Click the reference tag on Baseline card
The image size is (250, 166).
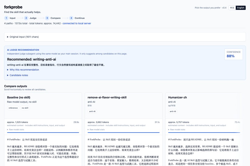(x=13, y=108)
